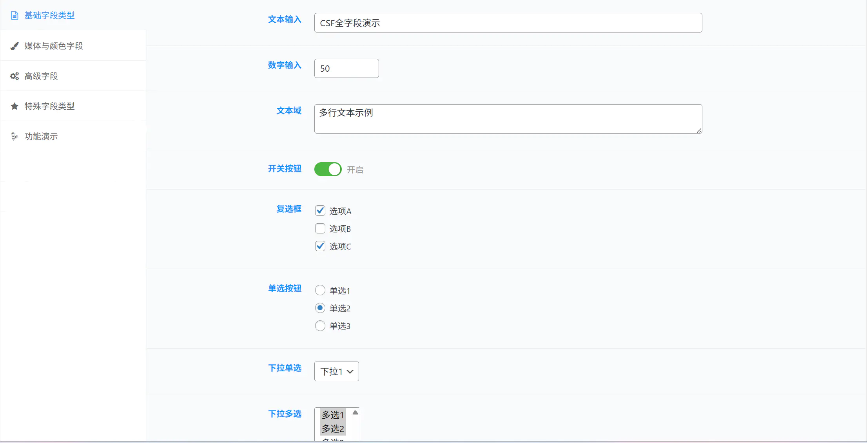This screenshot has width=867, height=443.
Task: Uncheck the 选项A checkbox
Action: click(x=320, y=210)
